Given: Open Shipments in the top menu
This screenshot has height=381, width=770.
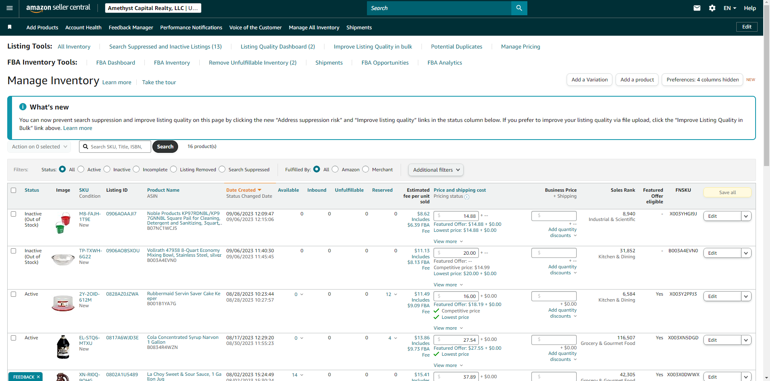Looking at the screenshot, I should [x=359, y=27].
